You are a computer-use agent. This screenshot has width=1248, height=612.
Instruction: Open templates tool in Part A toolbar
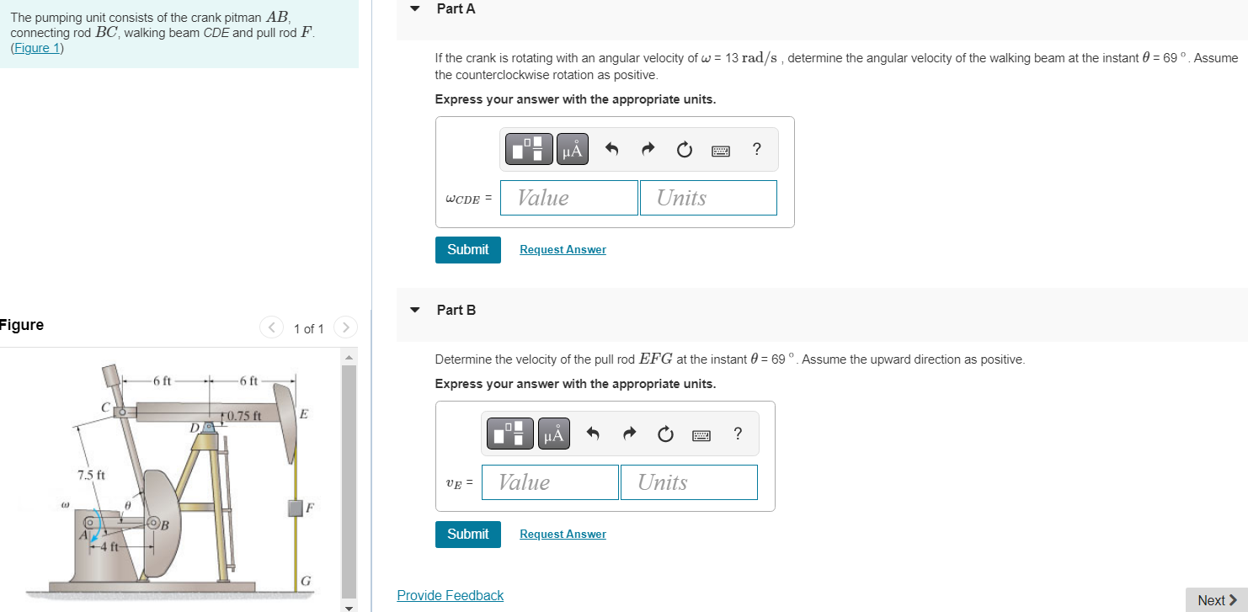pos(530,149)
